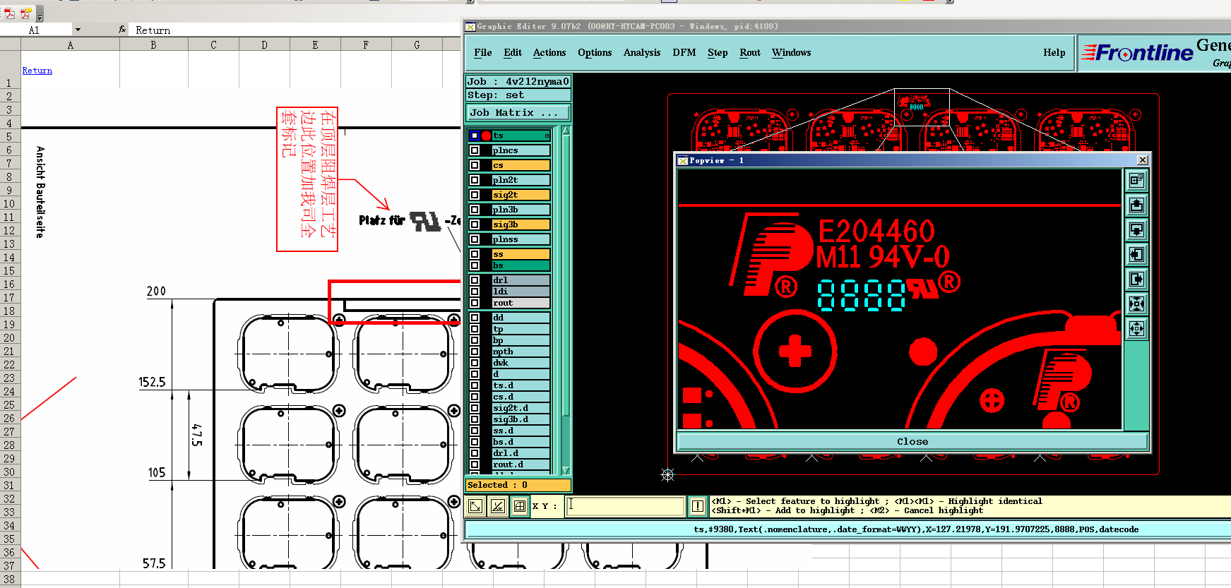
Task: Open the Step menu
Action: point(718,53)
